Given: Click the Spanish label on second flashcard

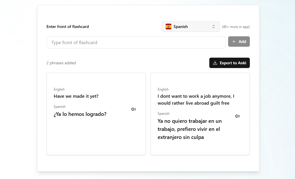Looking at the screenshot, I should (x=164, y=114).
